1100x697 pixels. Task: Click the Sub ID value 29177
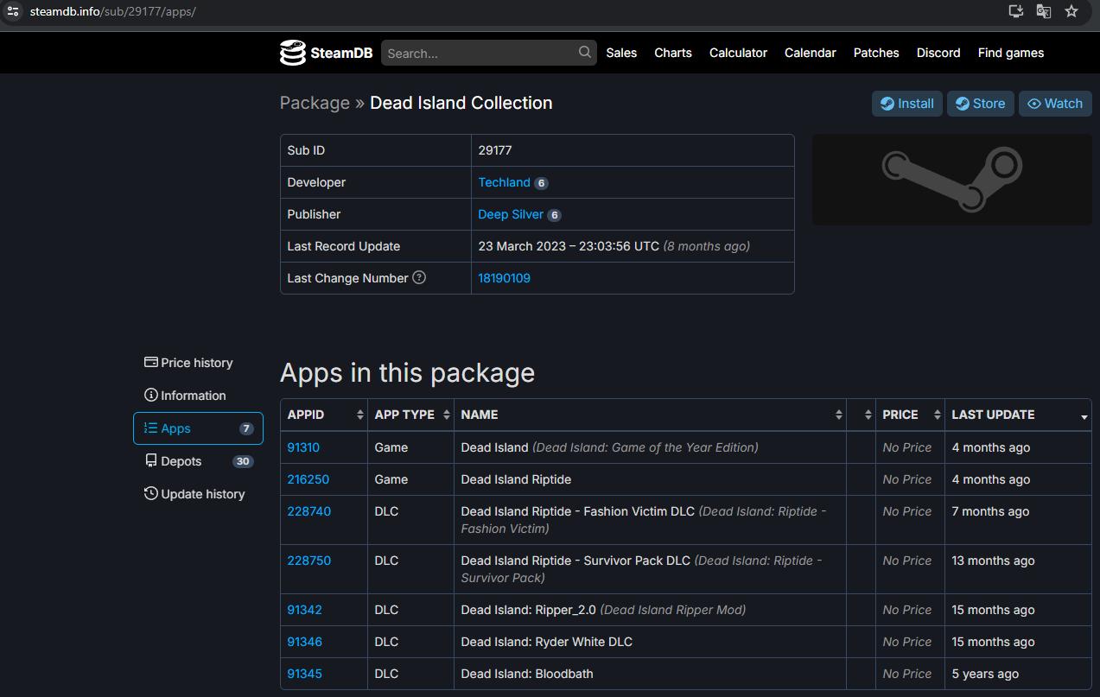pyautogui.click(x=495, y=150)
